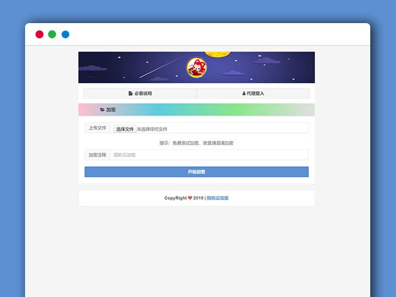396x297 pixels.
Task: Click the 必看说明 tab
Action: pos(140,94)
